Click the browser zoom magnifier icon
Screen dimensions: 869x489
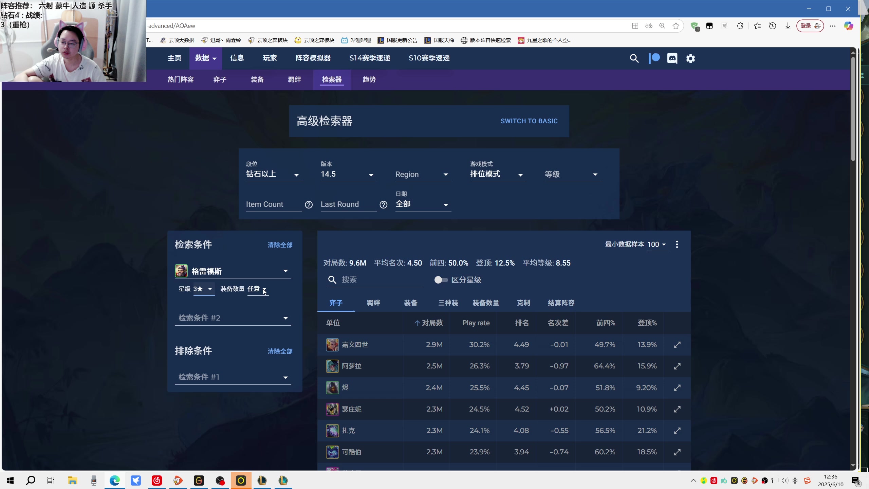662,26
